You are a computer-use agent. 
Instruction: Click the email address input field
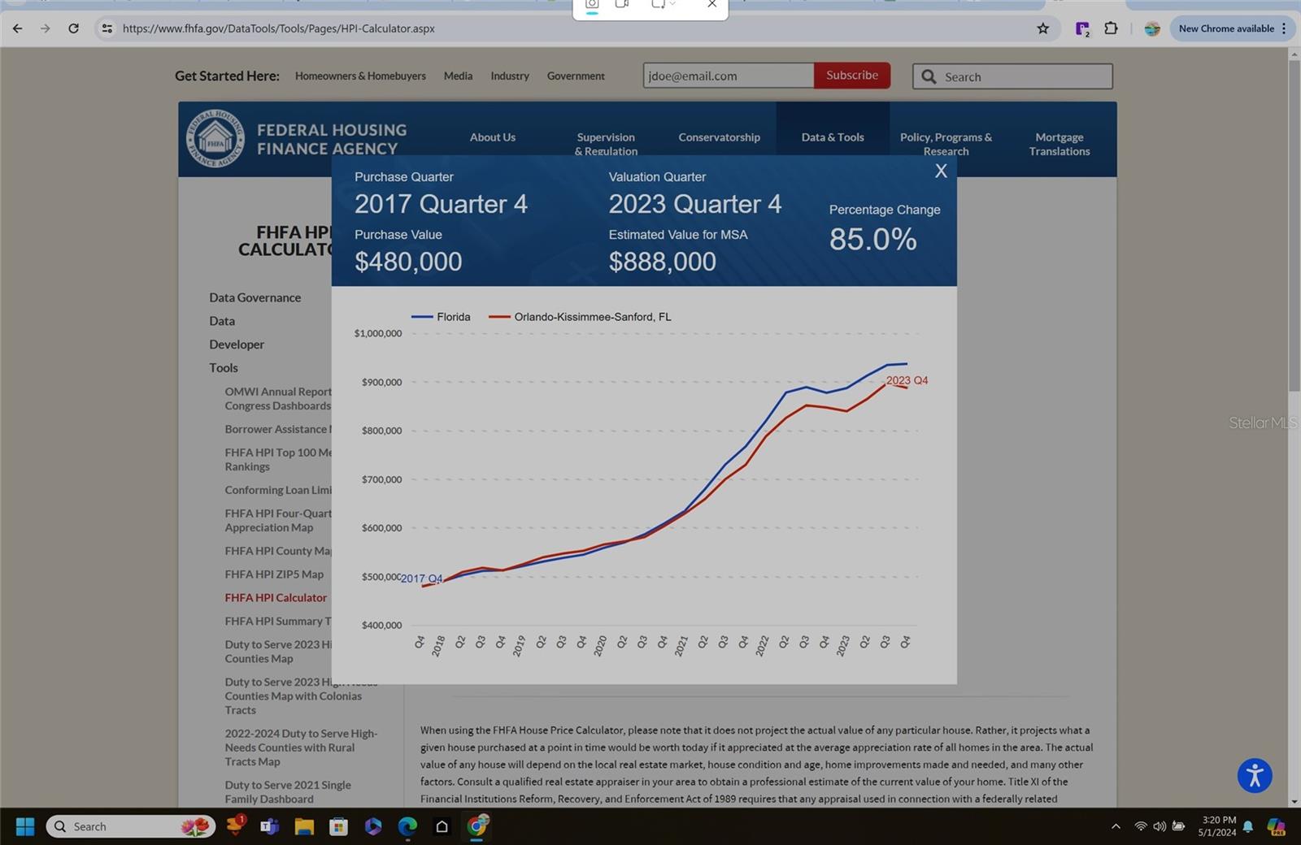click(x=728, y=76)
